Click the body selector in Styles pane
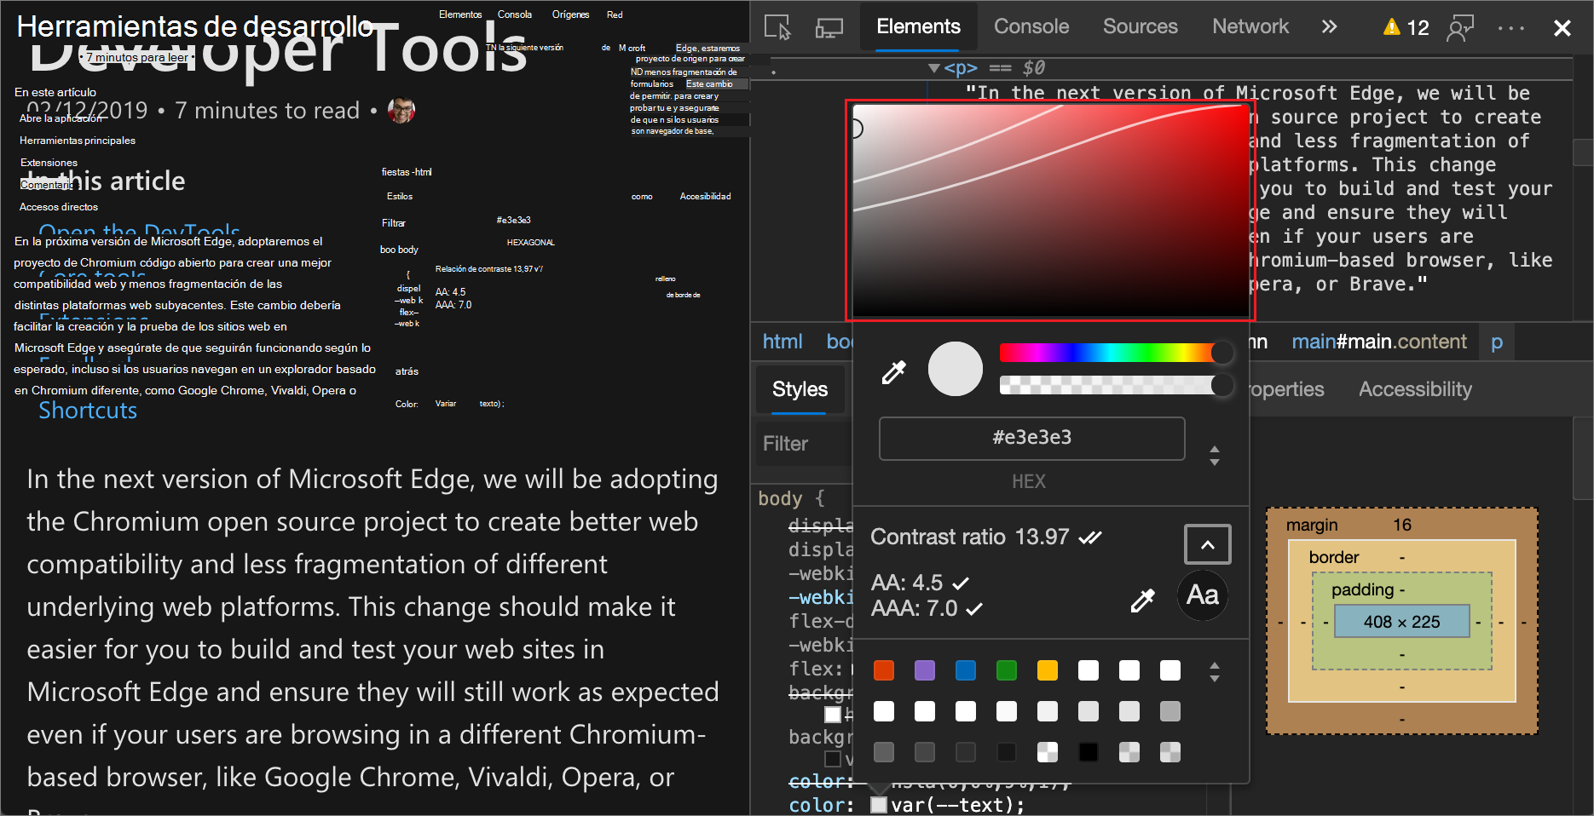1594x816 pixels. [x=780, y=498]
